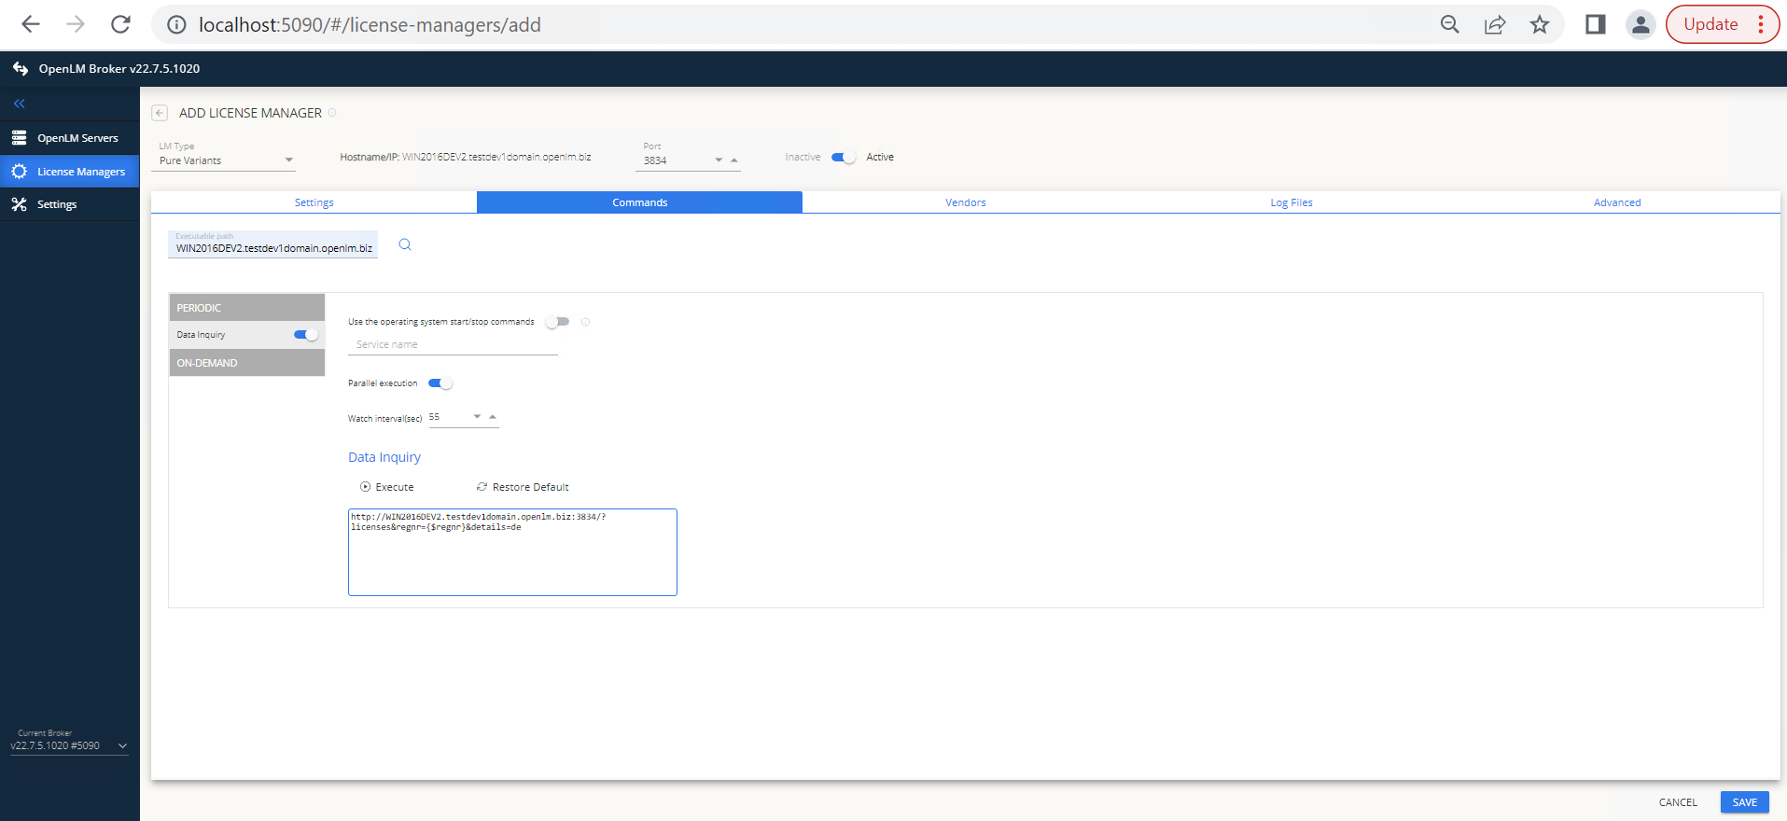Enable operating system start/stop commands
The height and width of the screenshot is (821, 1787).
[x=558, y=322]
